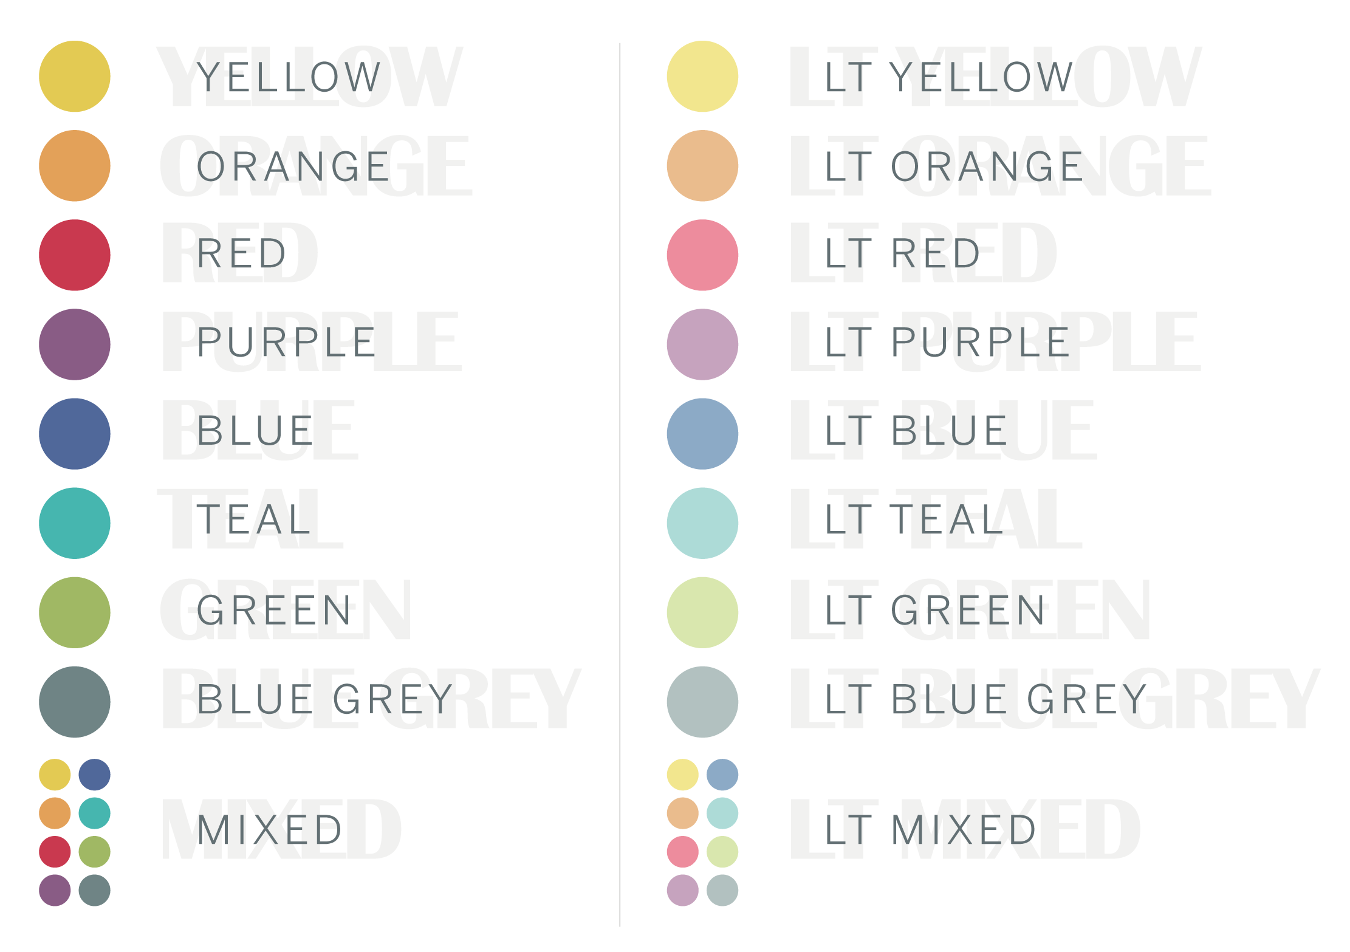Pick the red color circle

tap(75, 255)
